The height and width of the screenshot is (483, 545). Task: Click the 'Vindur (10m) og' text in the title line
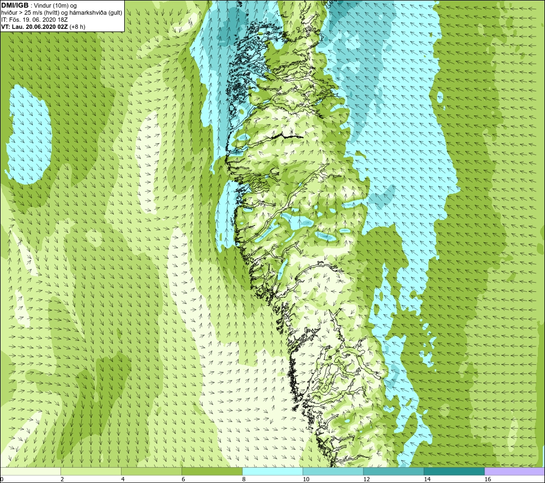pos(56,6)
